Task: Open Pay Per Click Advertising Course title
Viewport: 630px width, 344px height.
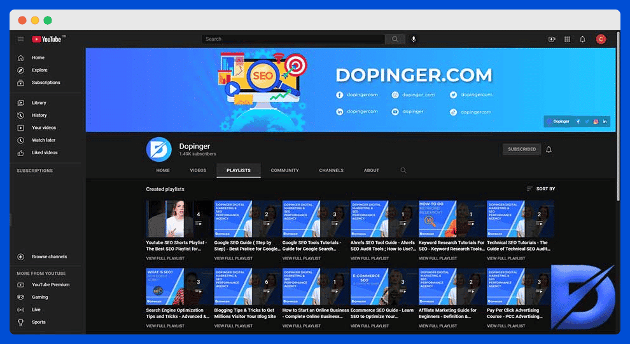Action: point(515,314)
